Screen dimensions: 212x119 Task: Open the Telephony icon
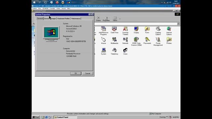tap(114, 52)
